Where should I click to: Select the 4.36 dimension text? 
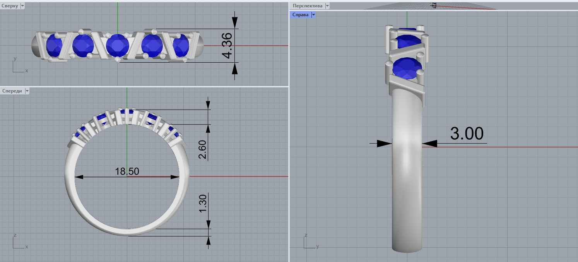(228, 46)
